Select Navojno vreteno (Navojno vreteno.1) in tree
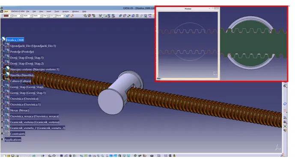 [x=35, y=69]
